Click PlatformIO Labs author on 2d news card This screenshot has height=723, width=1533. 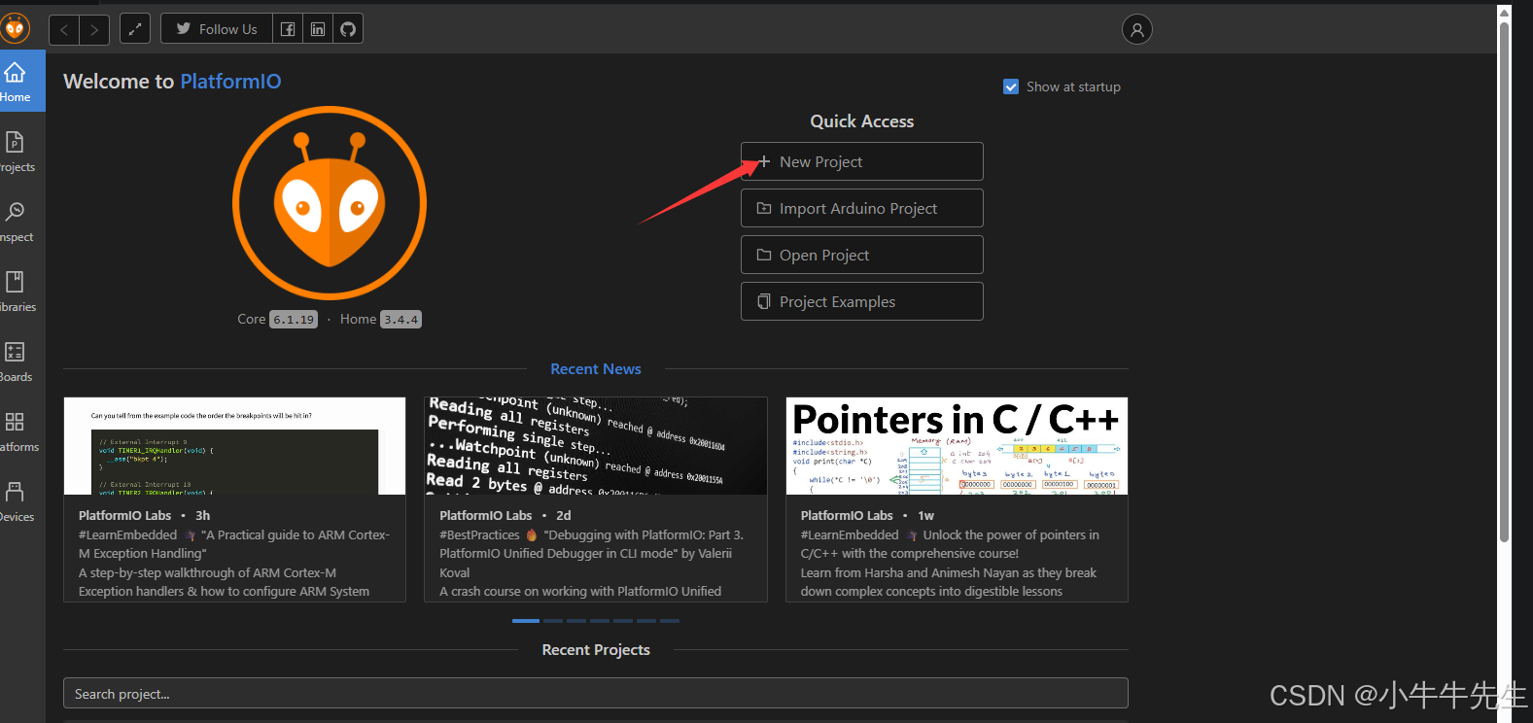tap(485, 516)
